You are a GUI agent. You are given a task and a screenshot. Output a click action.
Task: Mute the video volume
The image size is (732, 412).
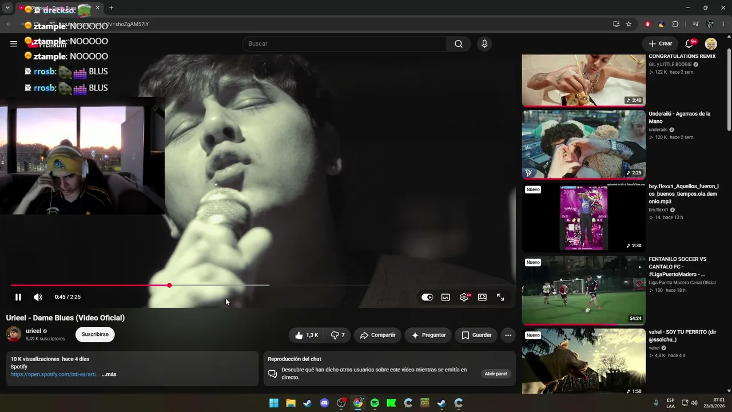(38, 297)
